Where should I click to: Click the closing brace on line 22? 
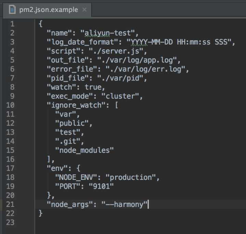point(40,213)
